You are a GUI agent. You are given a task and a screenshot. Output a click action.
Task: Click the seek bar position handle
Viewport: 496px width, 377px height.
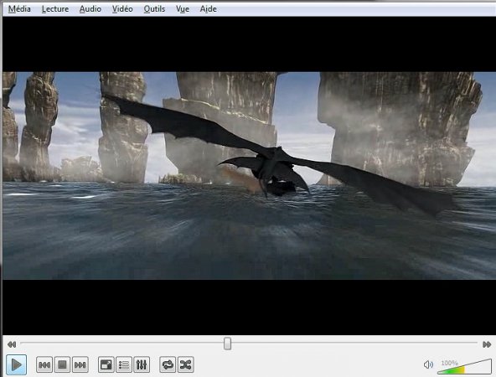tap(227, 343)
